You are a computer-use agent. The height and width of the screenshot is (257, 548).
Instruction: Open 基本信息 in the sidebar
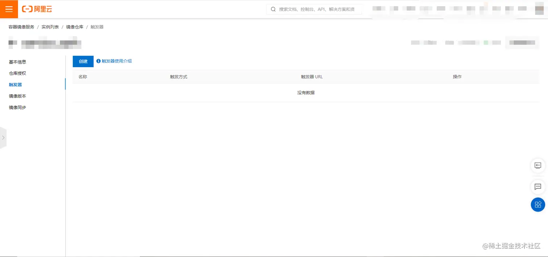pos(17,62)
